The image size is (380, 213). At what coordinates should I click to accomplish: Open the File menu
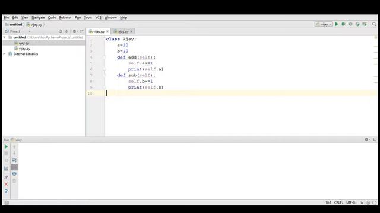coord(7,17)
